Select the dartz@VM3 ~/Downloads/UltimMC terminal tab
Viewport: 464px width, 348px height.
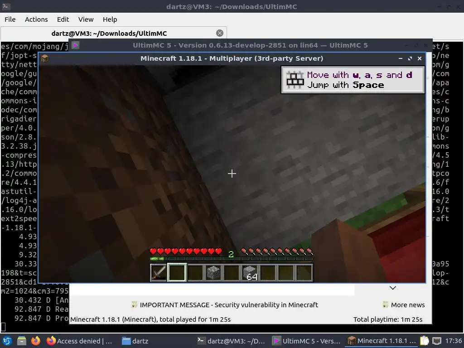[114, 33]
